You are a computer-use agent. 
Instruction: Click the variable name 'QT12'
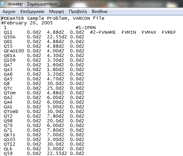[x=10, y=144]
